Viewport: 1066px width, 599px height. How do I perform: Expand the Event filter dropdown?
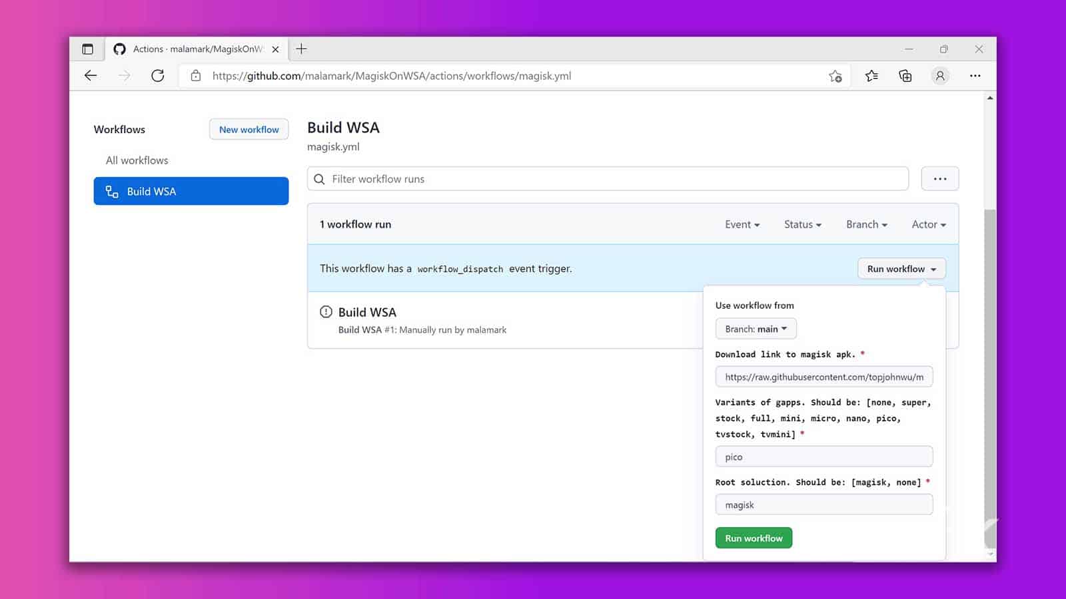(x=742, y=225)
